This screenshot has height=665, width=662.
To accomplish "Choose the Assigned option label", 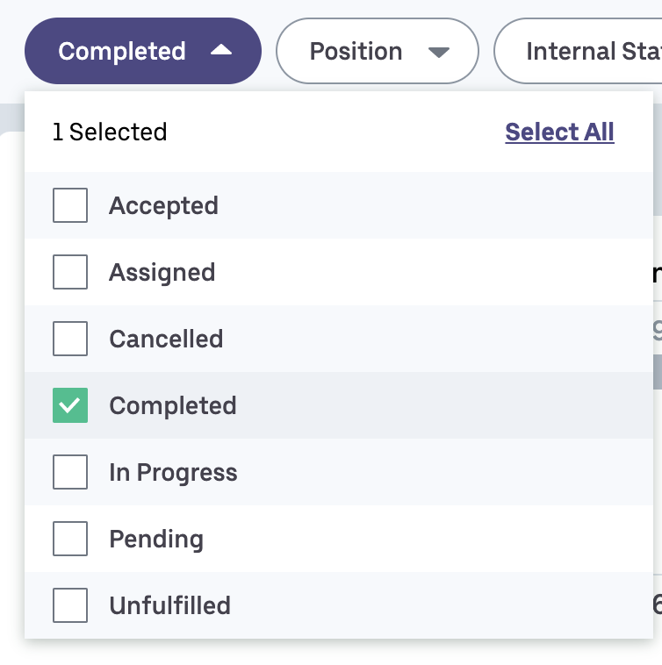I will (x=162, y=273).
